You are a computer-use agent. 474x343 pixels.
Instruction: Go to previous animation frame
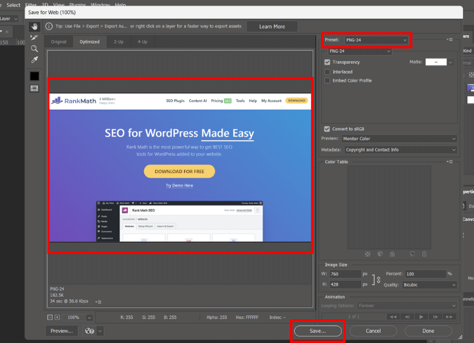point(407,317)
